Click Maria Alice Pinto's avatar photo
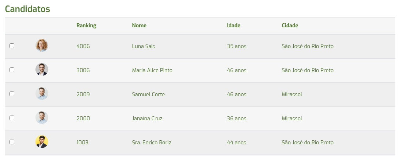This screenshot has height=156, width=400. coord(42,70)
